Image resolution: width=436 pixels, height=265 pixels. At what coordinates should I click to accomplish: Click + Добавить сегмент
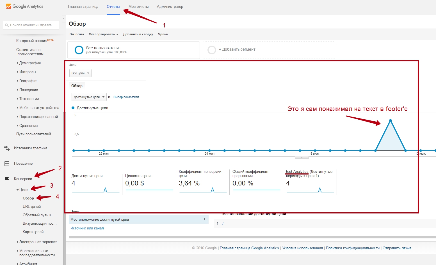click(x=237, y=49)
